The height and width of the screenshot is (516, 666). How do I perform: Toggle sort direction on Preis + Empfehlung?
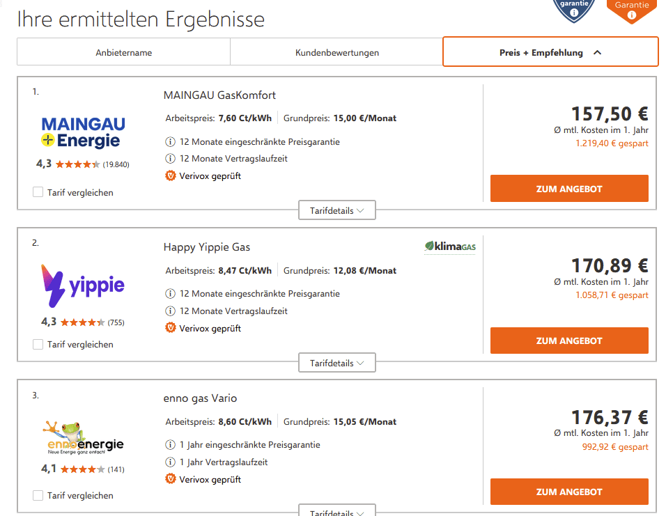coord(598,52)
